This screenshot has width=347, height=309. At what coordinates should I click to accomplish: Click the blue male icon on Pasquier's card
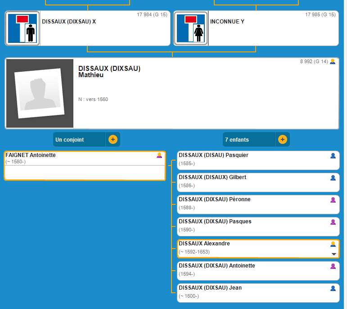(x=333, y=156)
